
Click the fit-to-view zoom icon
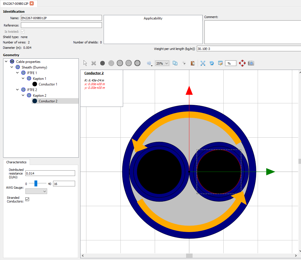pos(203,63)
